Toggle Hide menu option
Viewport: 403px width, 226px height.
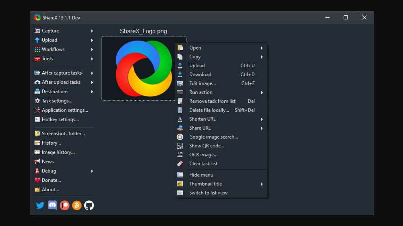point(201,175)
